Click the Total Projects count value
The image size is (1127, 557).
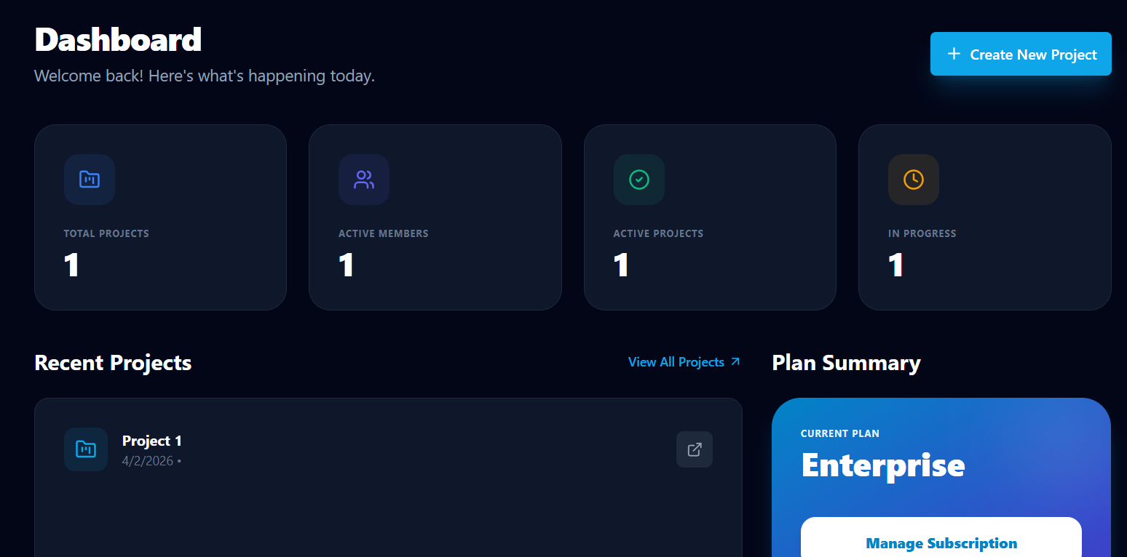click(71, 265)
